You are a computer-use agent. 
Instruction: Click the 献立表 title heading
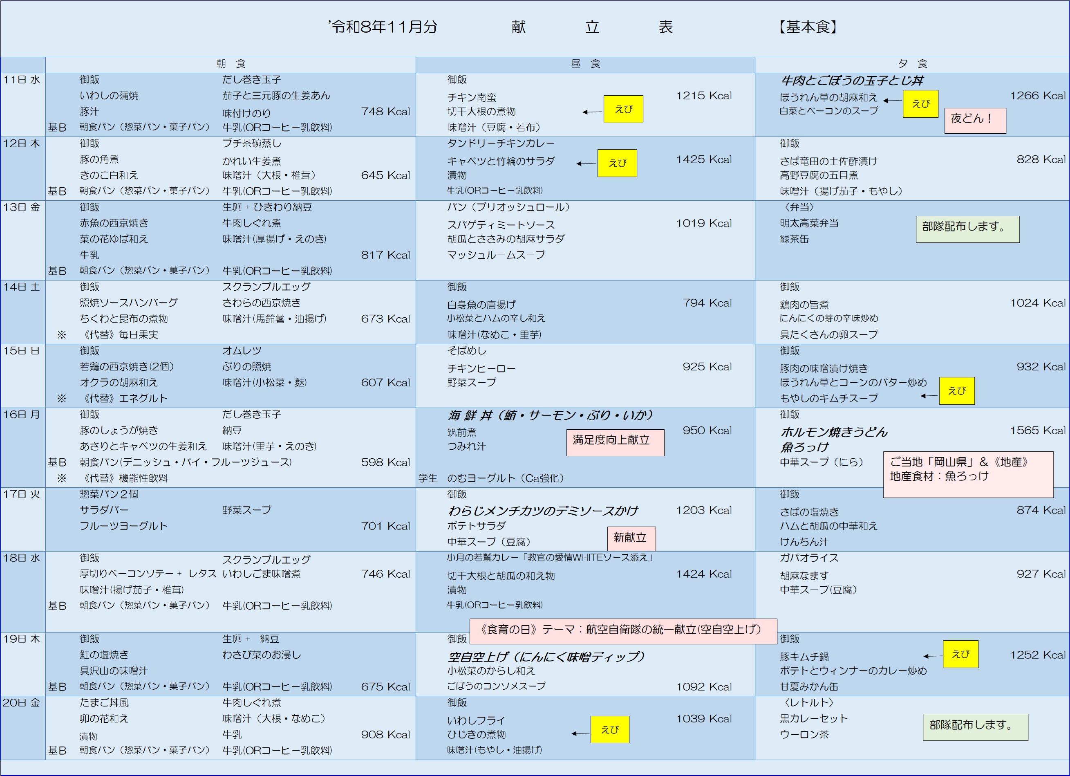tap(592, 27)
